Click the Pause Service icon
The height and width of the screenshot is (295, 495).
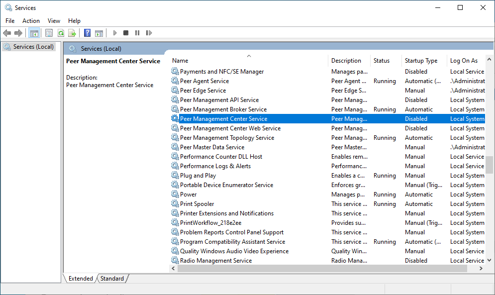137,33
